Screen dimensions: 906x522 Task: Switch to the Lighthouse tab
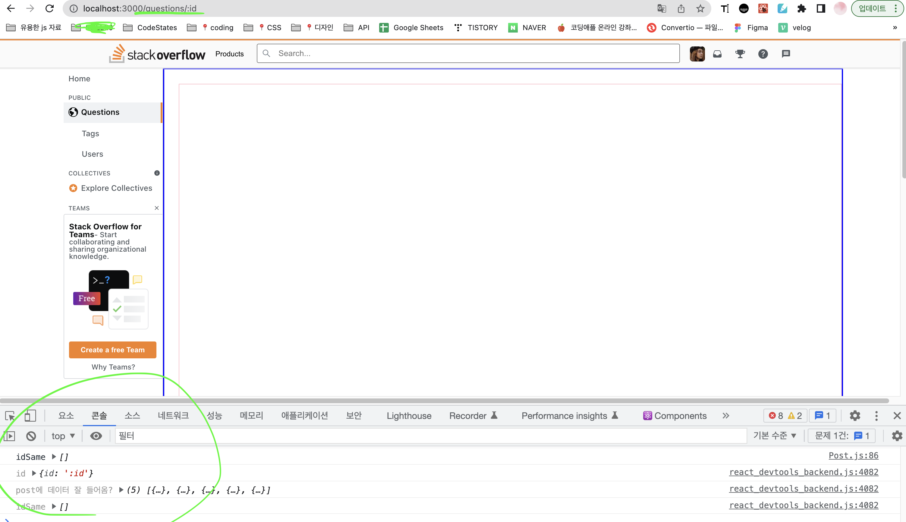(409, 416)
